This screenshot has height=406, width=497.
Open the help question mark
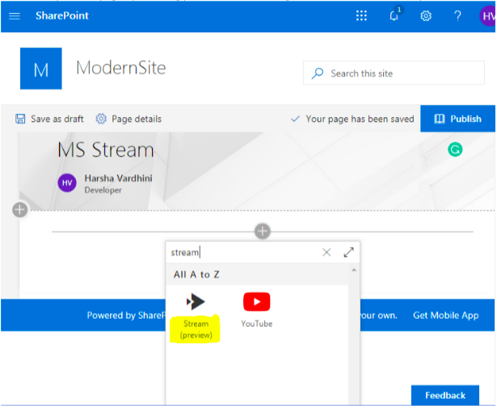click(457, 15)
